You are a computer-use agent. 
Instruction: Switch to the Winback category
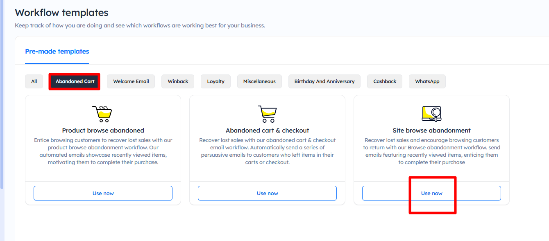(178, 81)
